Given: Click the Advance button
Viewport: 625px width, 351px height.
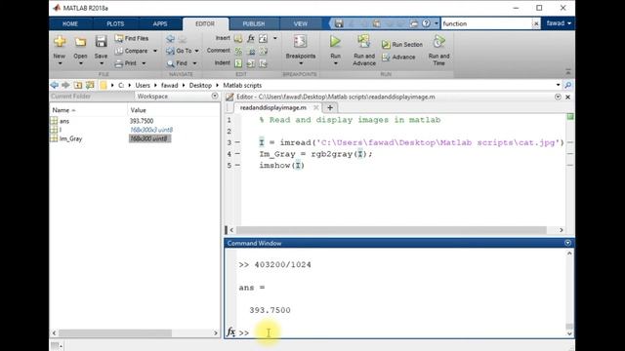Looking at the screenshot, I should [x=398, y=58].
